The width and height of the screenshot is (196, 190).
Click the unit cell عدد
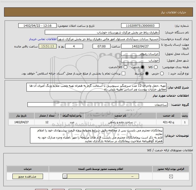click(x=72, y=122)
